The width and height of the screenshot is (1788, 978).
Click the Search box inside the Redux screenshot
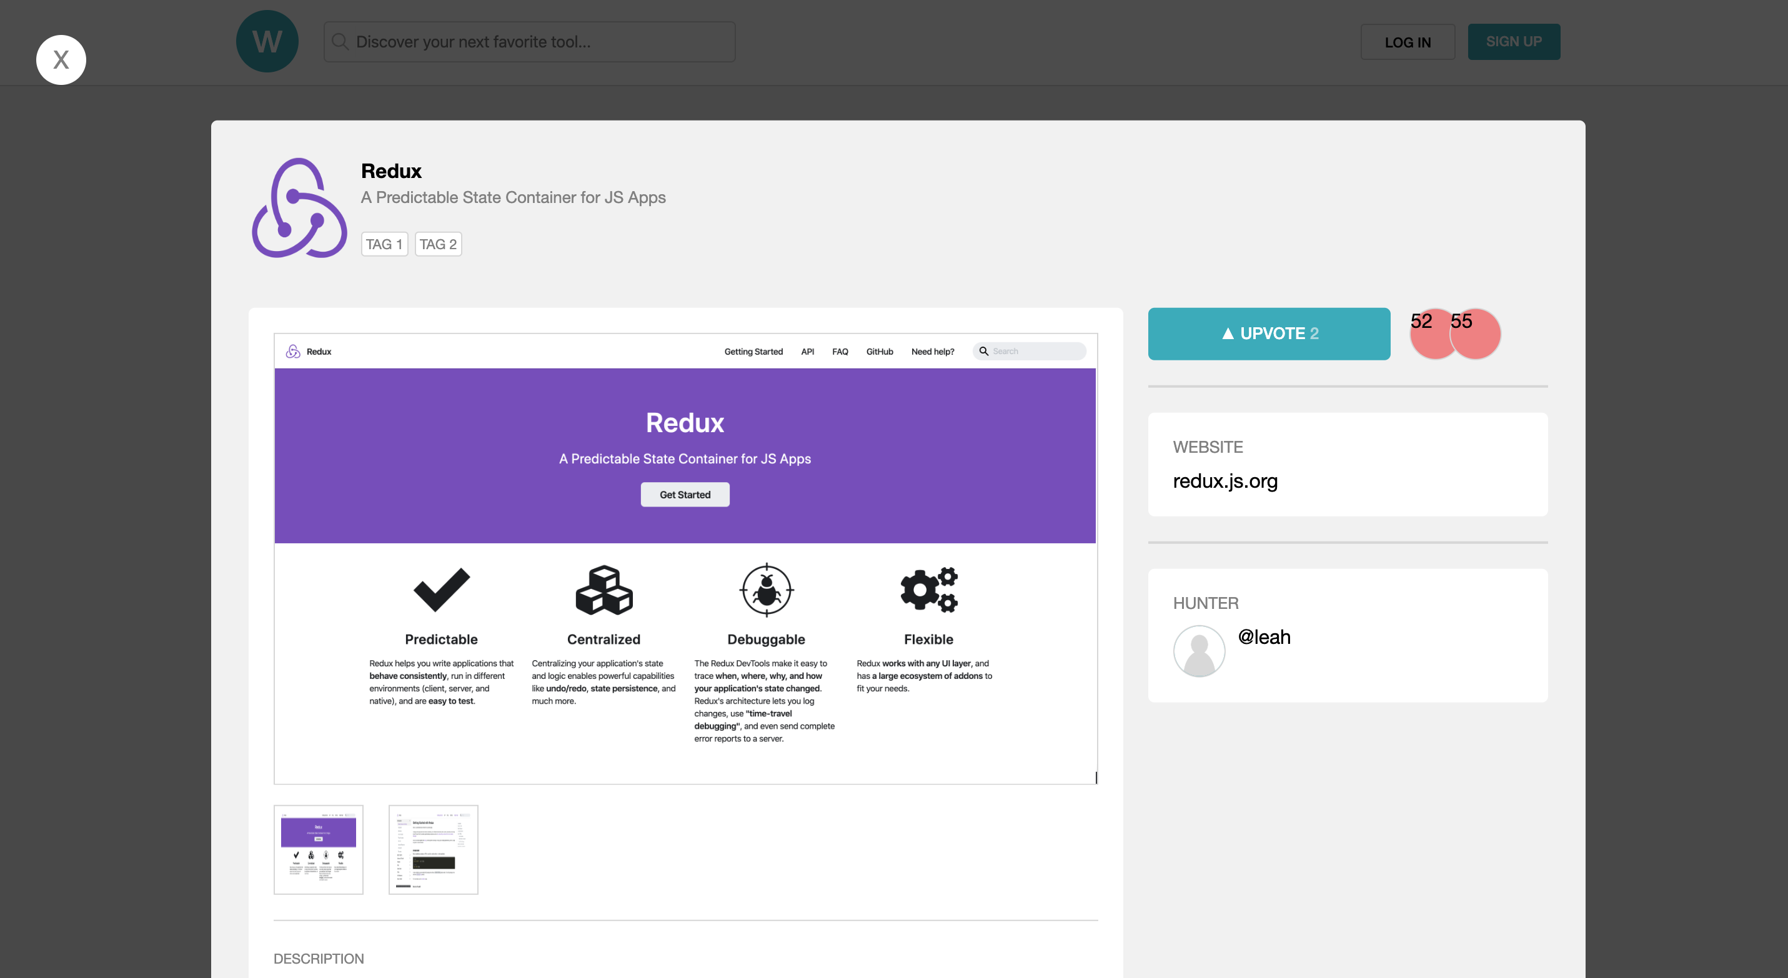pyautogui.click(x=1030, y=351)
